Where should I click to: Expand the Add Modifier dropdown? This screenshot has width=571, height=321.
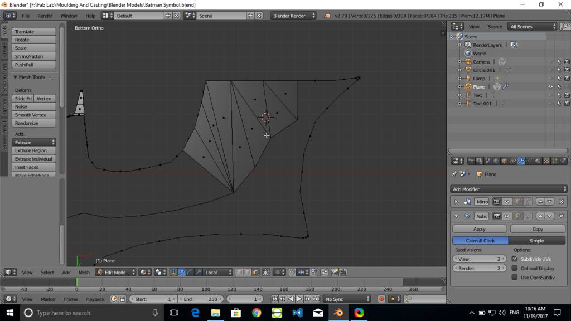pyautogui.click(x=509, y=189)
